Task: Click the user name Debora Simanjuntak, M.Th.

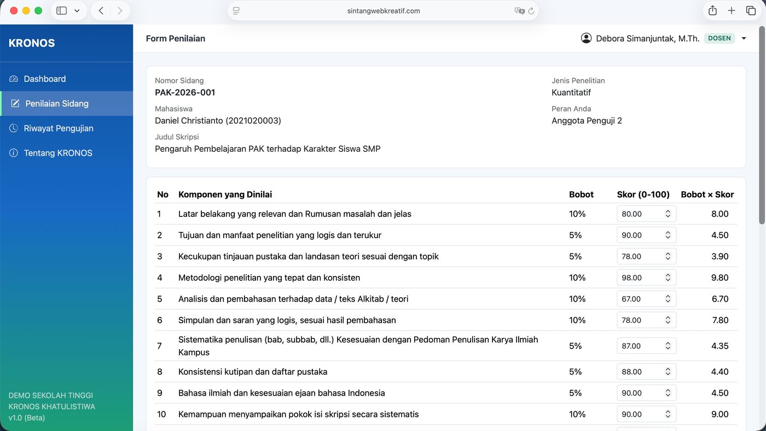Action: click(x=648, y=38)
